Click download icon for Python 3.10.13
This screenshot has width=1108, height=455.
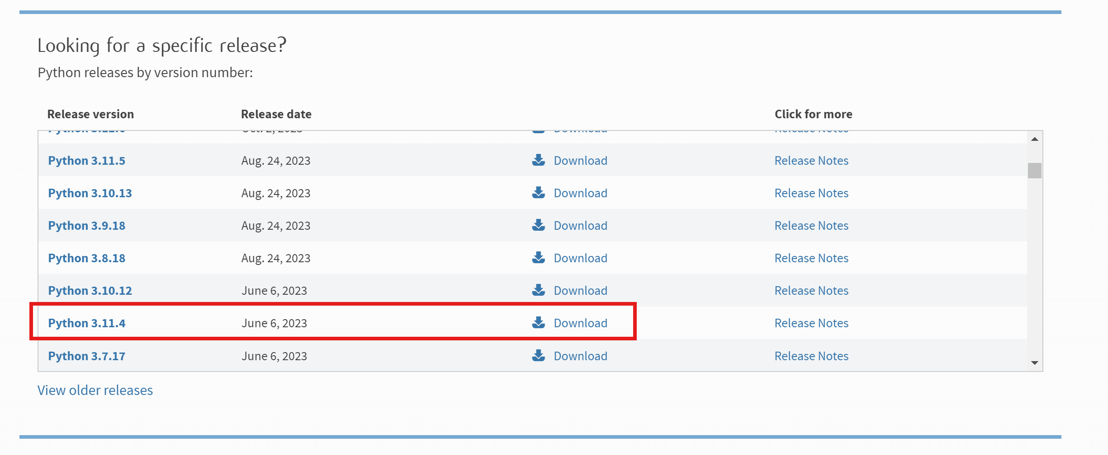pyautogui.click(x=538, y=193)
